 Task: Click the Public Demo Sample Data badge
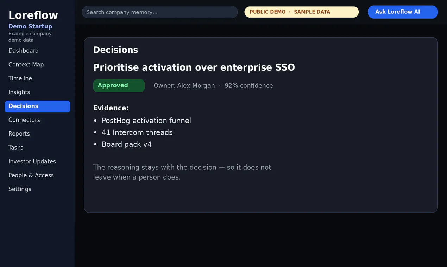pos(302,12)
